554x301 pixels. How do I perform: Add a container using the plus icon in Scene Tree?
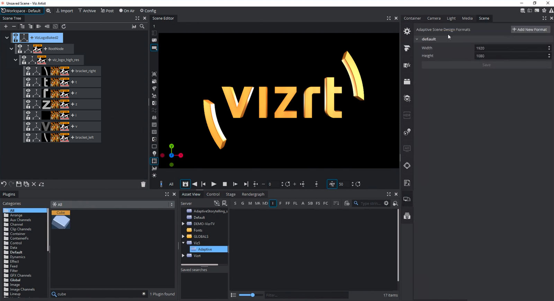click(6, 26)
